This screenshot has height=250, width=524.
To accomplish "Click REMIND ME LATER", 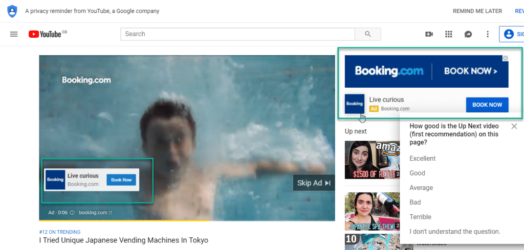I will pos(477,11).
